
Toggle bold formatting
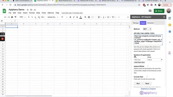(x=70, y=17)
